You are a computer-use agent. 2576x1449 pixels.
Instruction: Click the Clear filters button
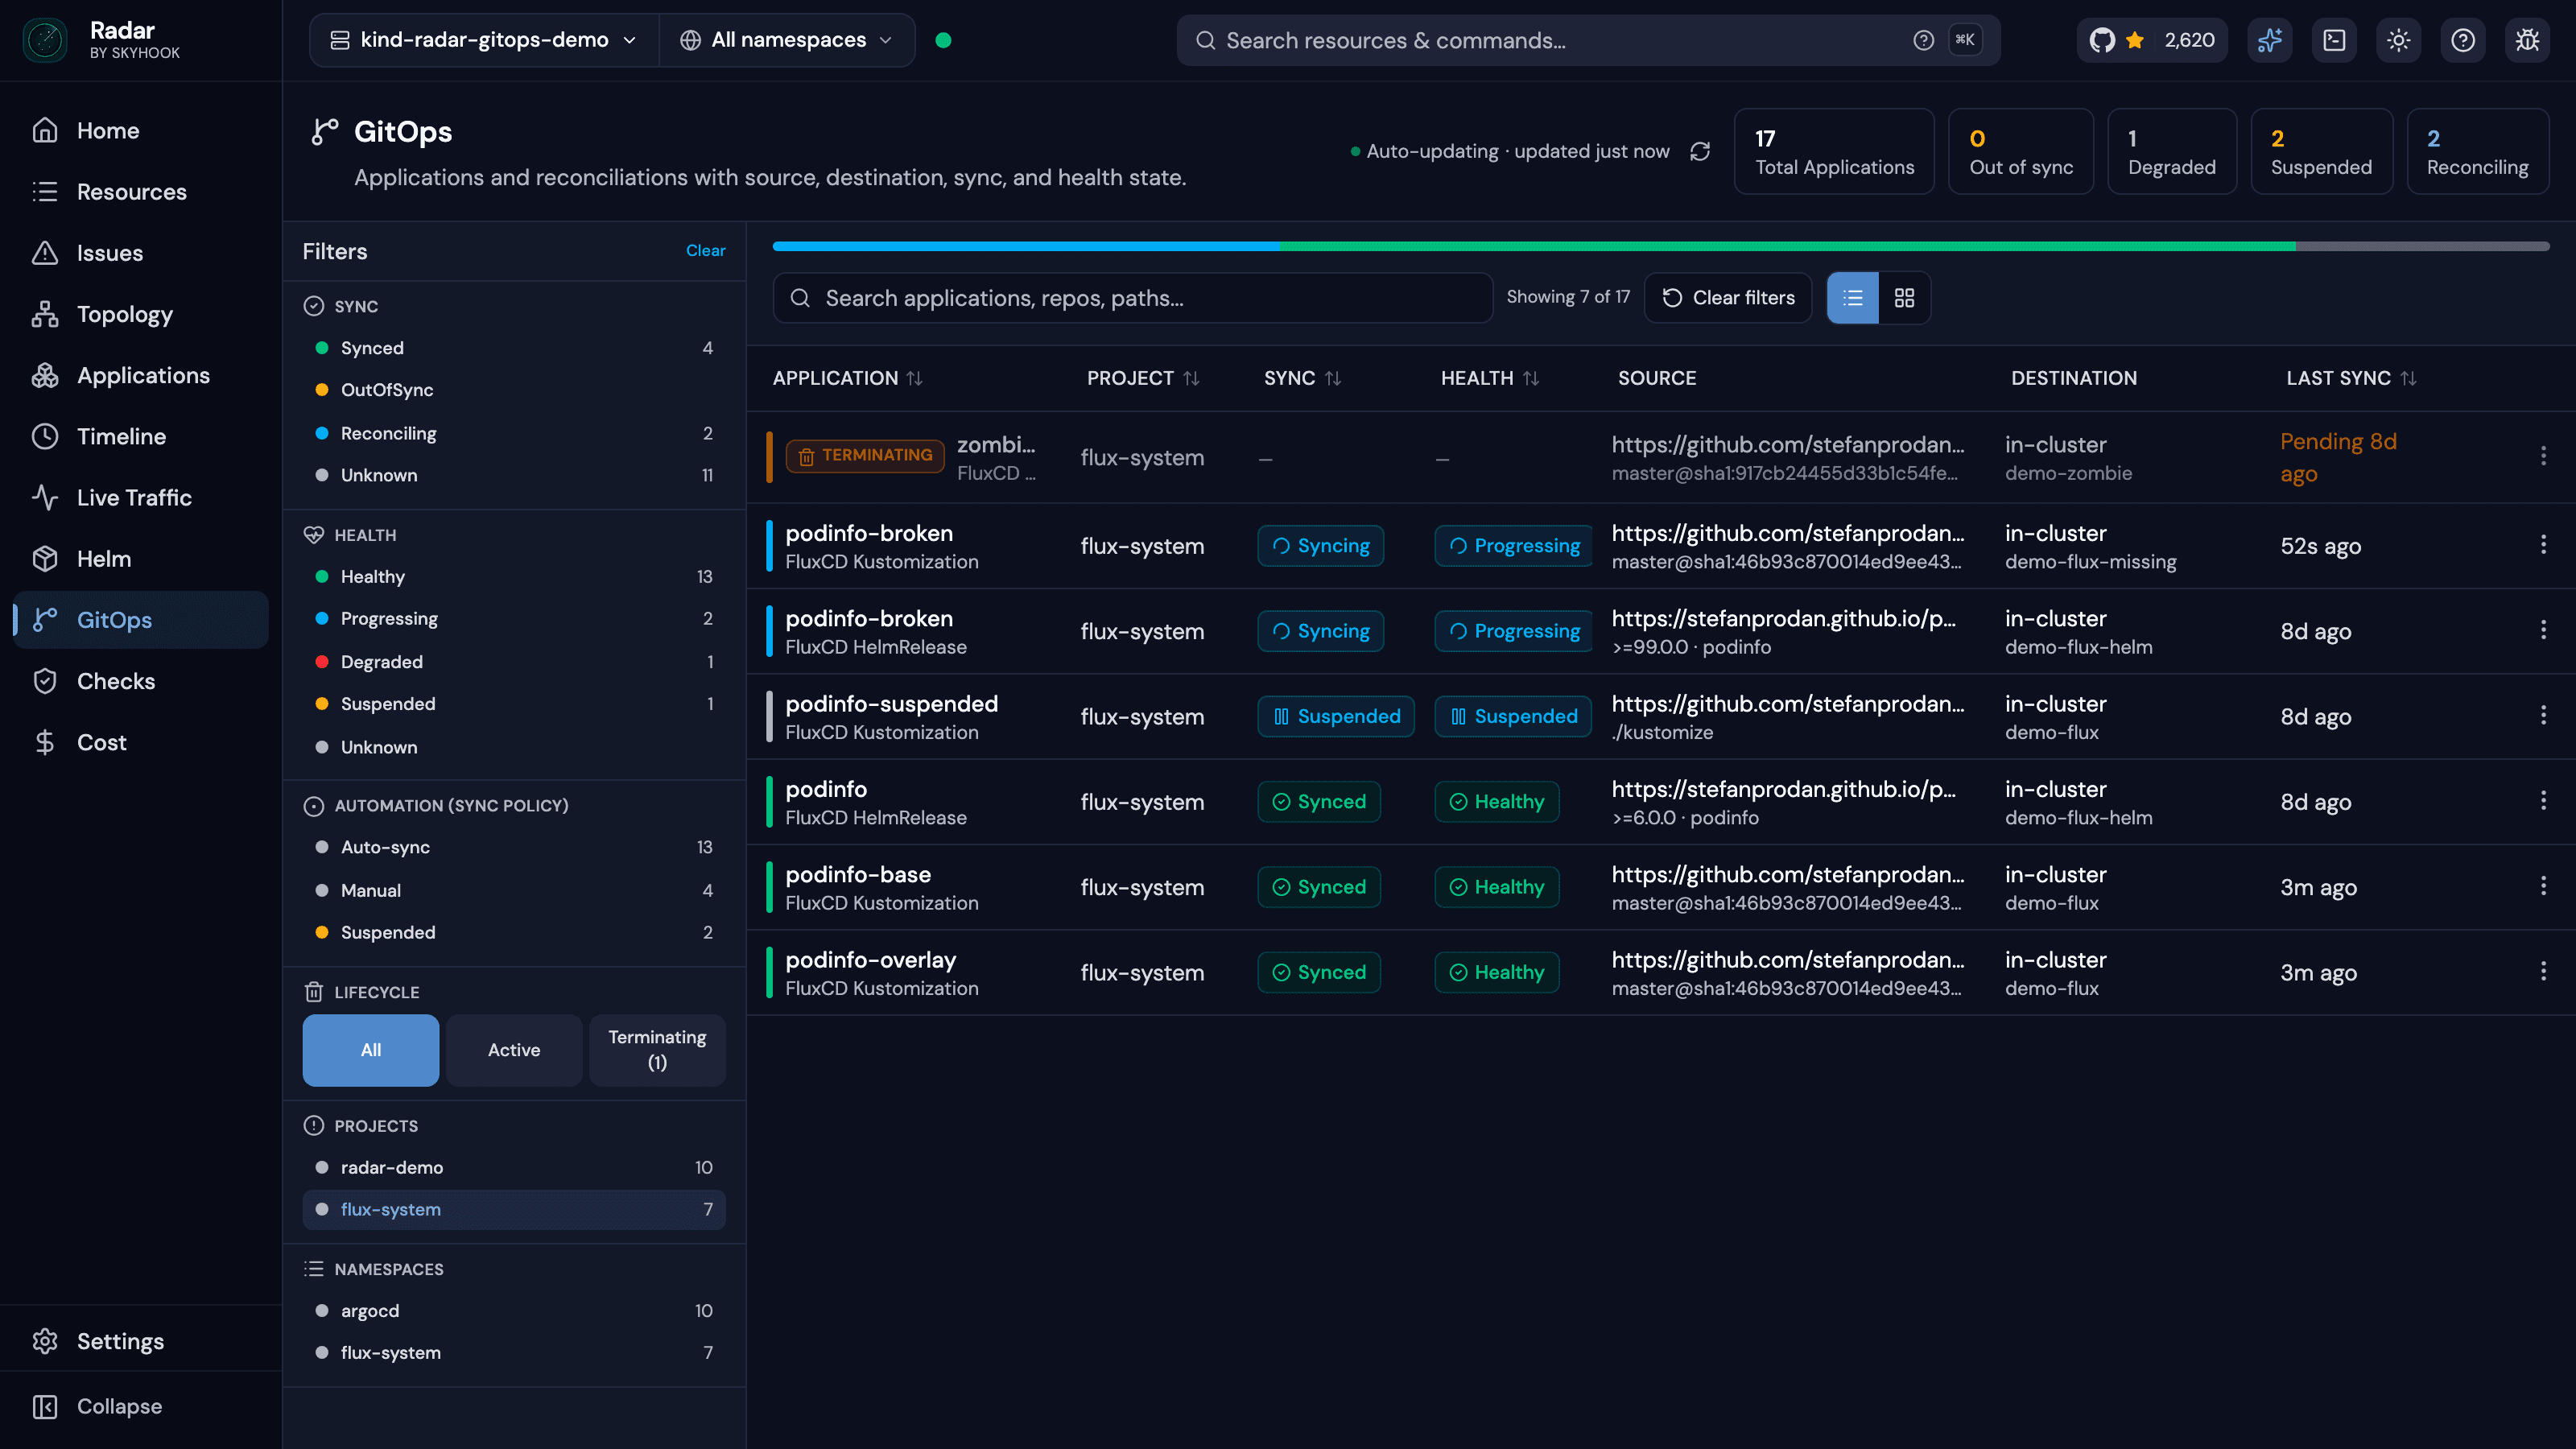point(1728,298)
